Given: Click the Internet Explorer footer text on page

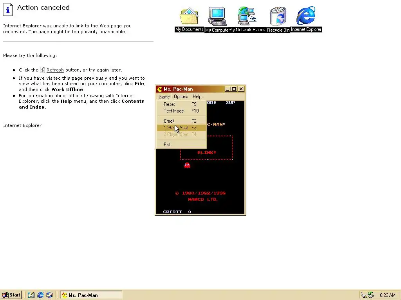Looking at the screenshot, I should [x=22, y=125].
